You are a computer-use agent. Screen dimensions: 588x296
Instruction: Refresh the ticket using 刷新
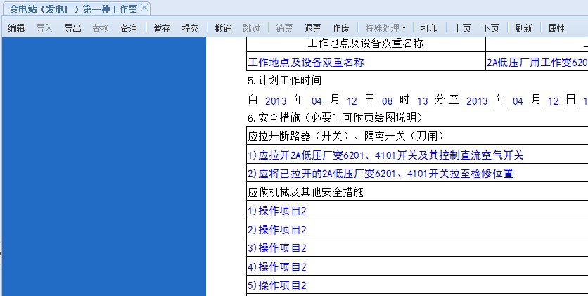[x=523, y=28]
